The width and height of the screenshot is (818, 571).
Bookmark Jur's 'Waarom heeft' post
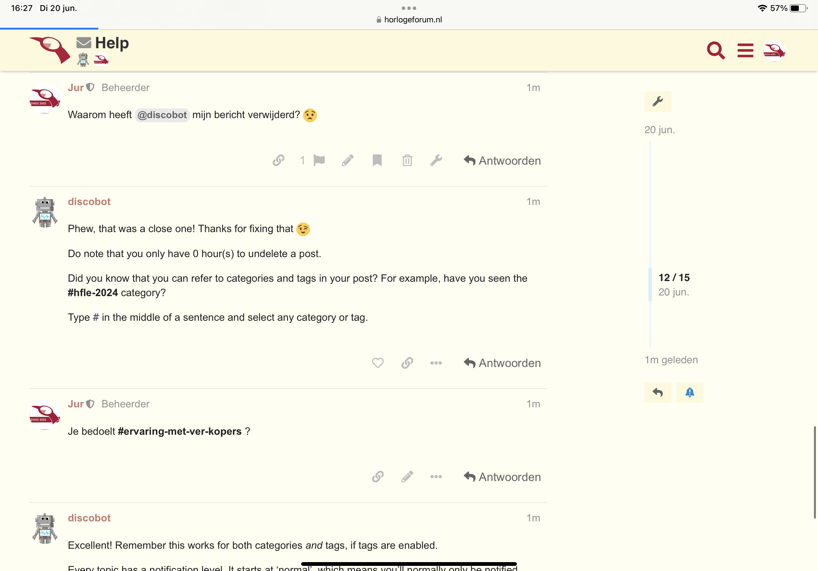[377, 161]
